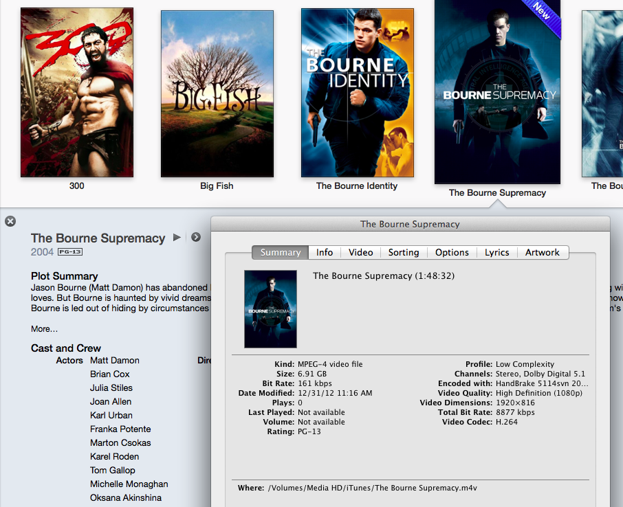Image resolution: width=623 pixels, height=507 pixels.
Task: Click The Bourne Supremacy caption under poster
Action: point(497,192)
